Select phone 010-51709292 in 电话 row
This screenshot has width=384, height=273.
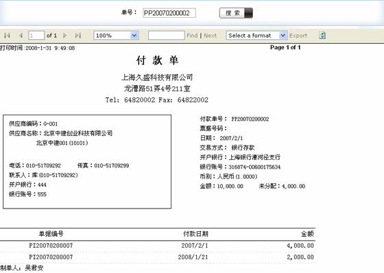43,166
